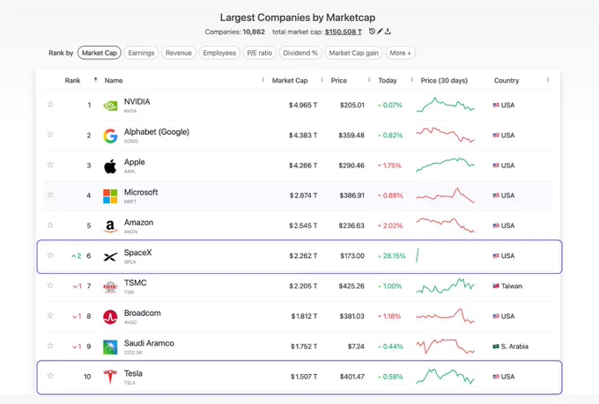Favorite NVIDIA with its star icon
The height and width of the screenshot is (404, 599).
pyautogui.click(x=50, y=104)
